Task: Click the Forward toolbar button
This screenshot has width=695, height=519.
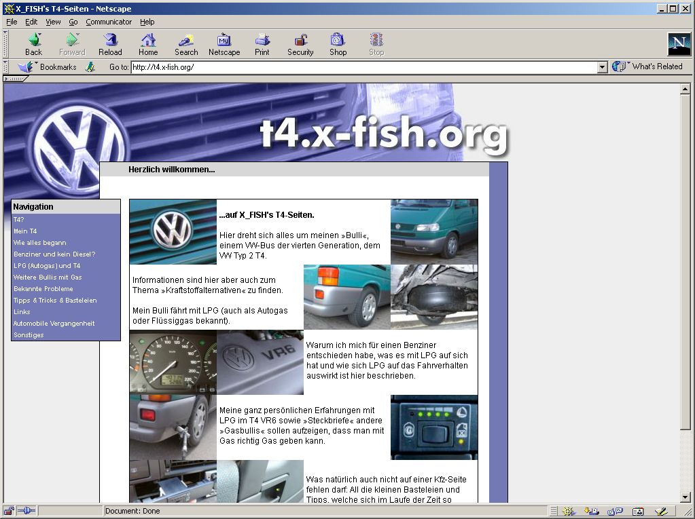Action: [x=72, y=45]
